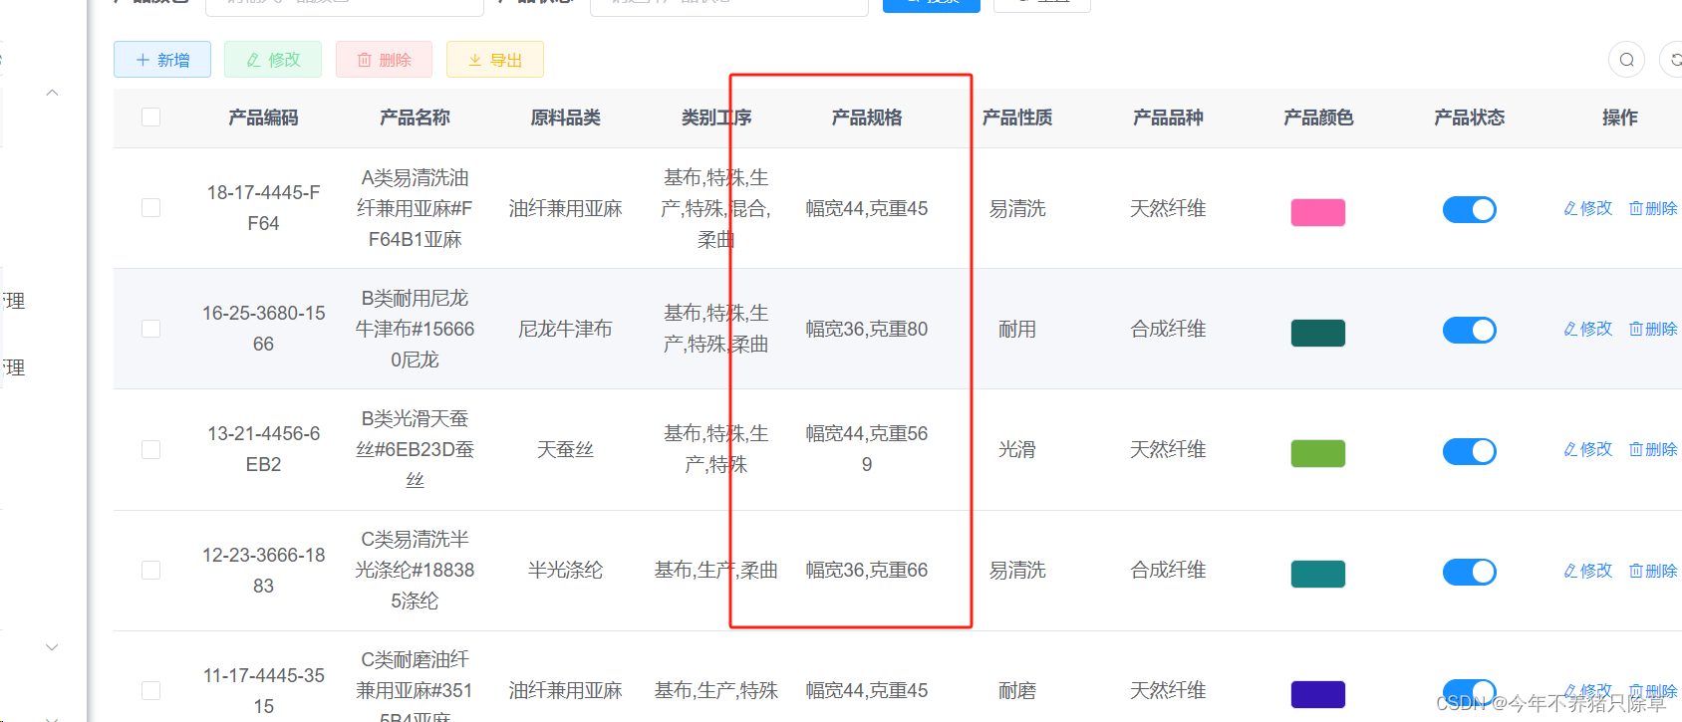Image resolution: width=1682 pixels, height=722 pixels.
Task: Click product name A类易清洗油纤兼用亚麻
Action: tap(415, 208)
